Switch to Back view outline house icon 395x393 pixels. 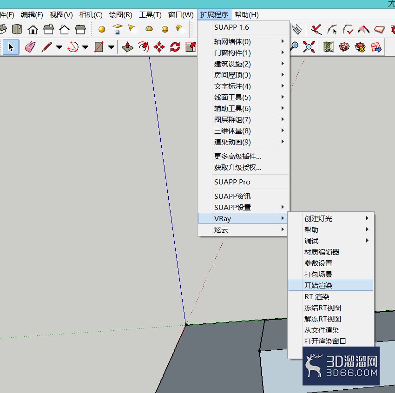(64, 29)
